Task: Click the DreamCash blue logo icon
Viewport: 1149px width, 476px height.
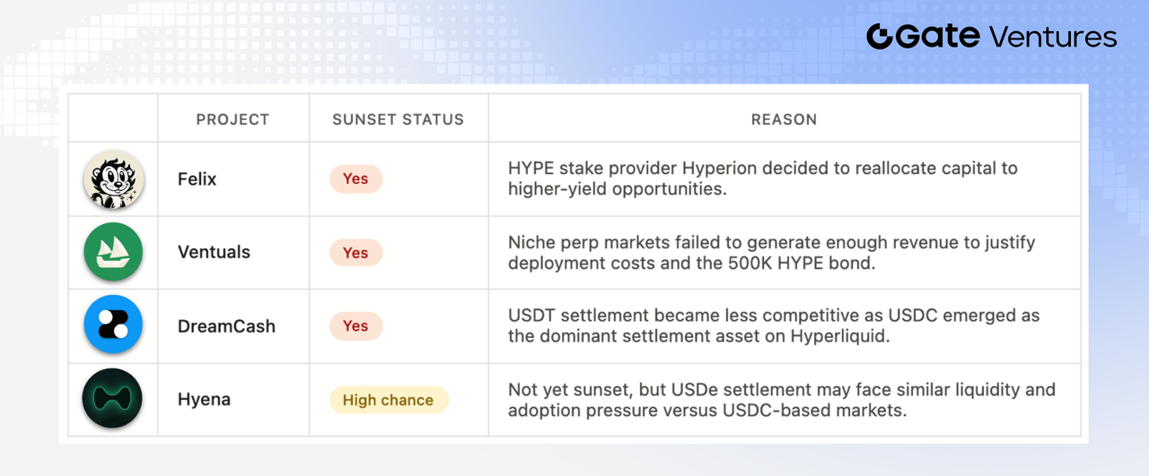Action: [x=113, y=325]
